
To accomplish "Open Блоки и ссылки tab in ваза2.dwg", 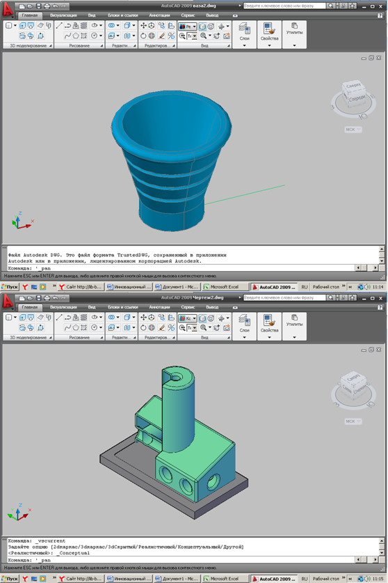I will point(123,15).
